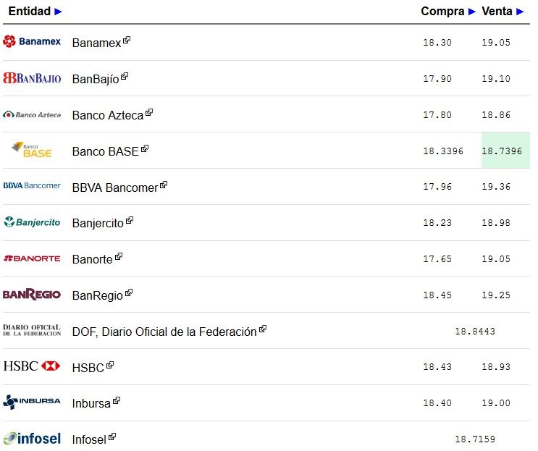Click the Banco BASE logo
The image size is (538, 451).
(x=32, y=150)
